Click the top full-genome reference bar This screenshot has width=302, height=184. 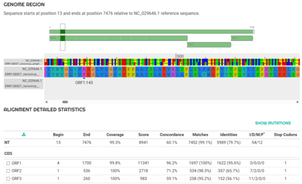(151, 31)
